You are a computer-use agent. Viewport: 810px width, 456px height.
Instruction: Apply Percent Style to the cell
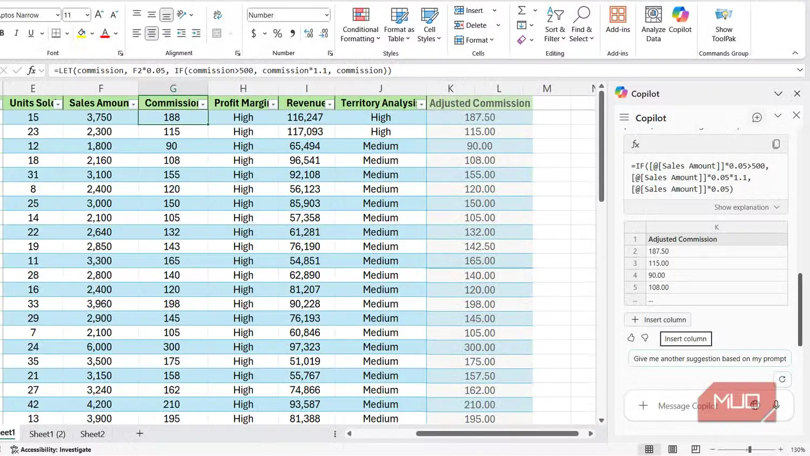click(278, 33)
